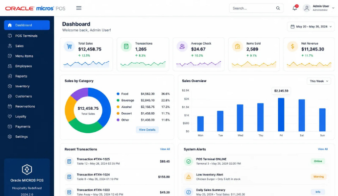Click the Low Inventory Alert warning icon

click(189, 177)
